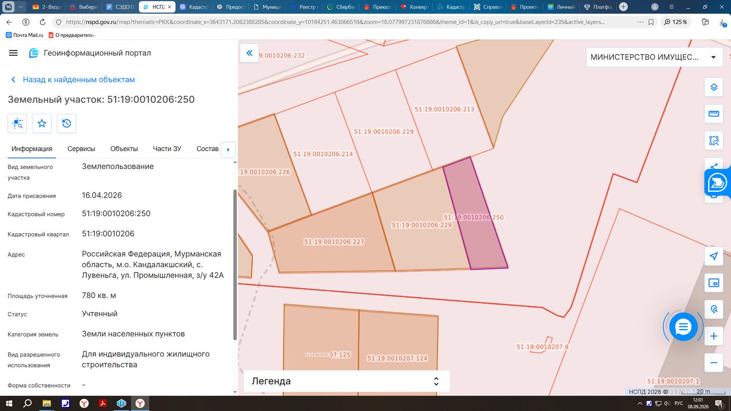Open the blue feedback assistant widget

717,183
